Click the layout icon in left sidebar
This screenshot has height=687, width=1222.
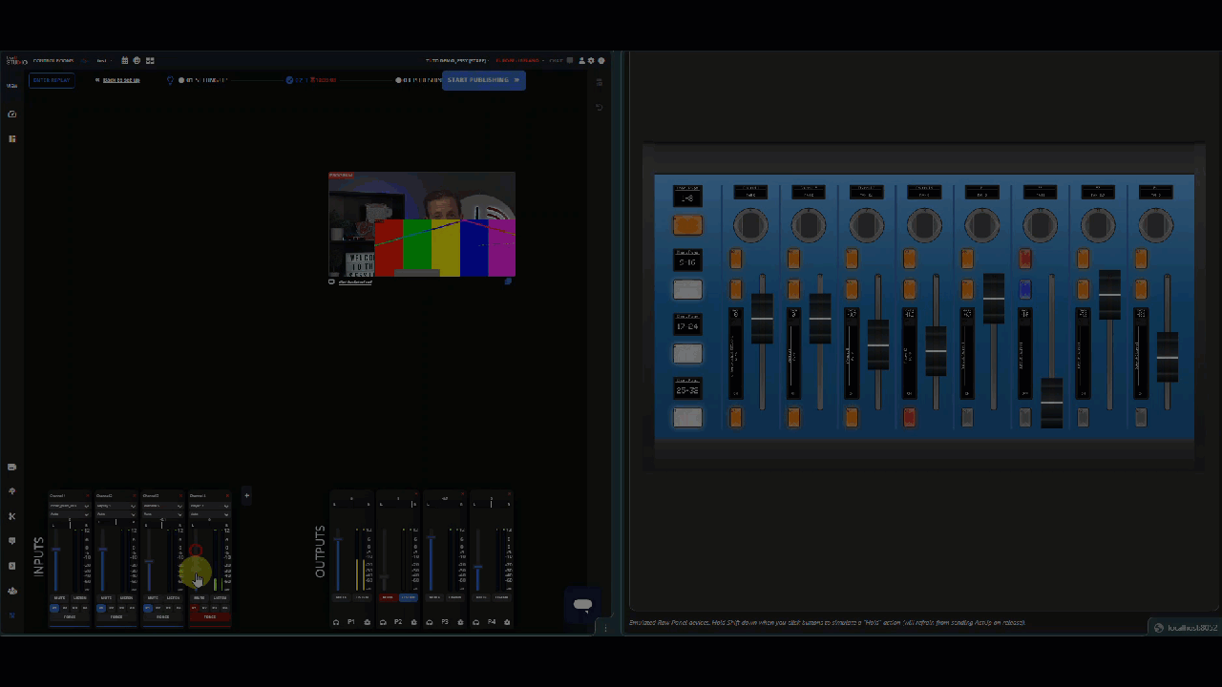(12, 139)
